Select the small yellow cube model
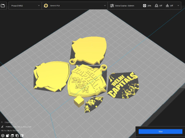This screenshot has height=138, width=185. [79, 102]
